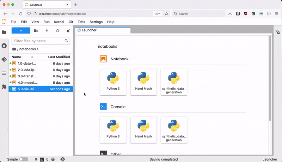Click the search magnifier in file filter

[x=66, y=41]
